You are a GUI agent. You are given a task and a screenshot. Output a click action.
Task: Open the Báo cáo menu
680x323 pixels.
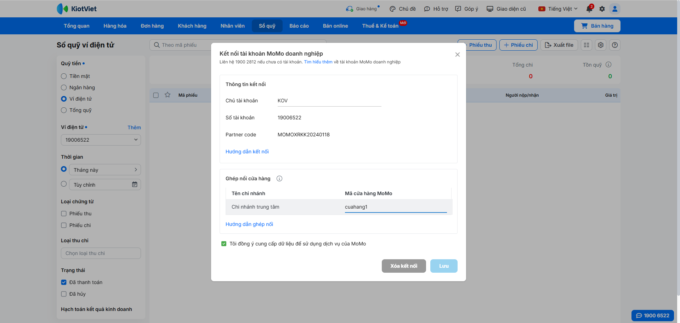pos(299,26)
